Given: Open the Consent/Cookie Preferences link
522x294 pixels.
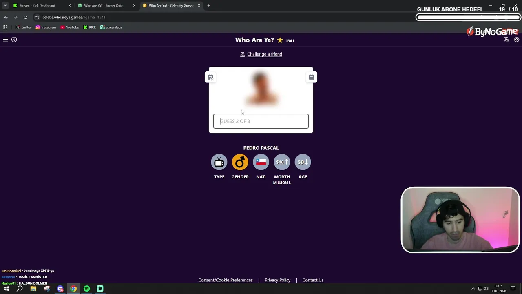Looking at the screenshot, I should (x=226, y=280).
